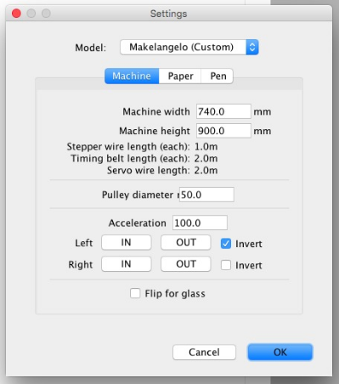This screenshot has width=339, height=384.
Task: Uncheck the Left Invert checkbox
Action: tap(226, 244)
